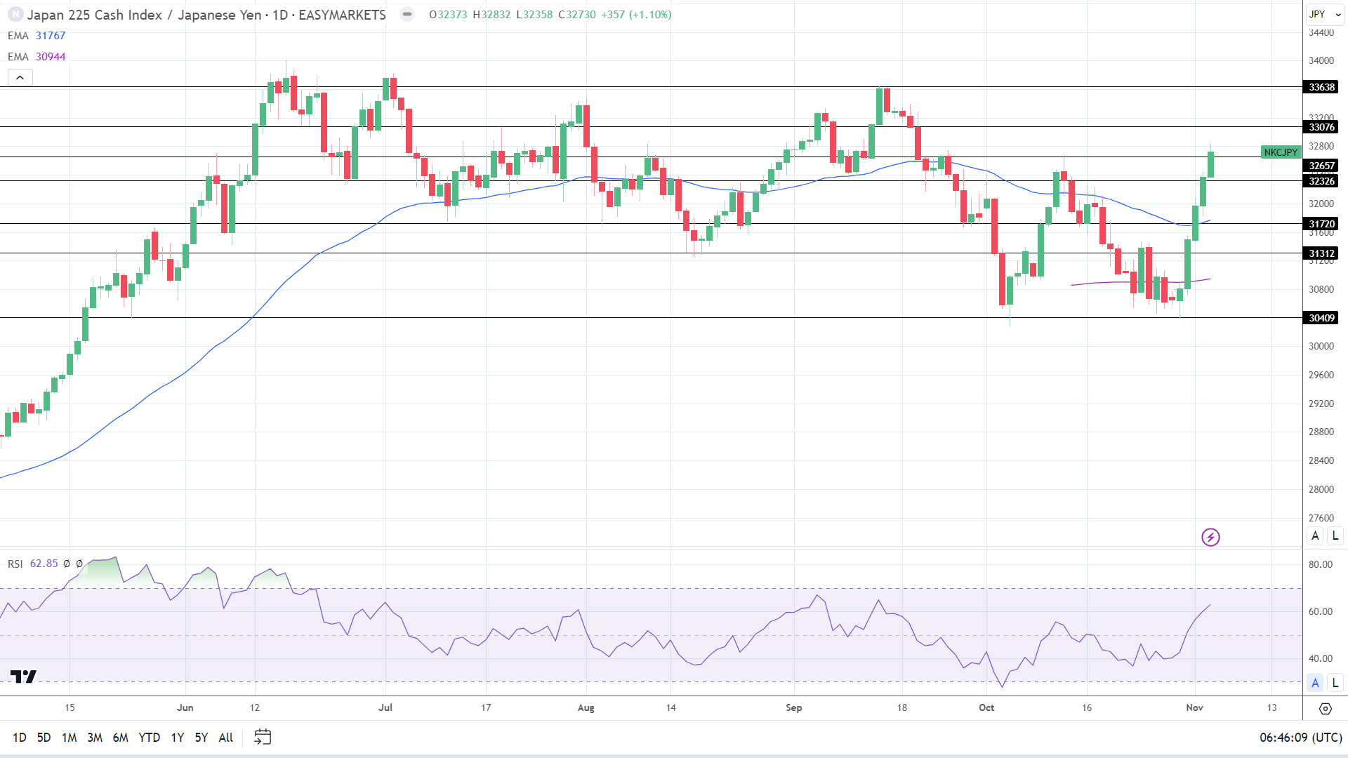Select the 5D time range
Screen dimensions: 1348x758
click(x=44, y=738)
